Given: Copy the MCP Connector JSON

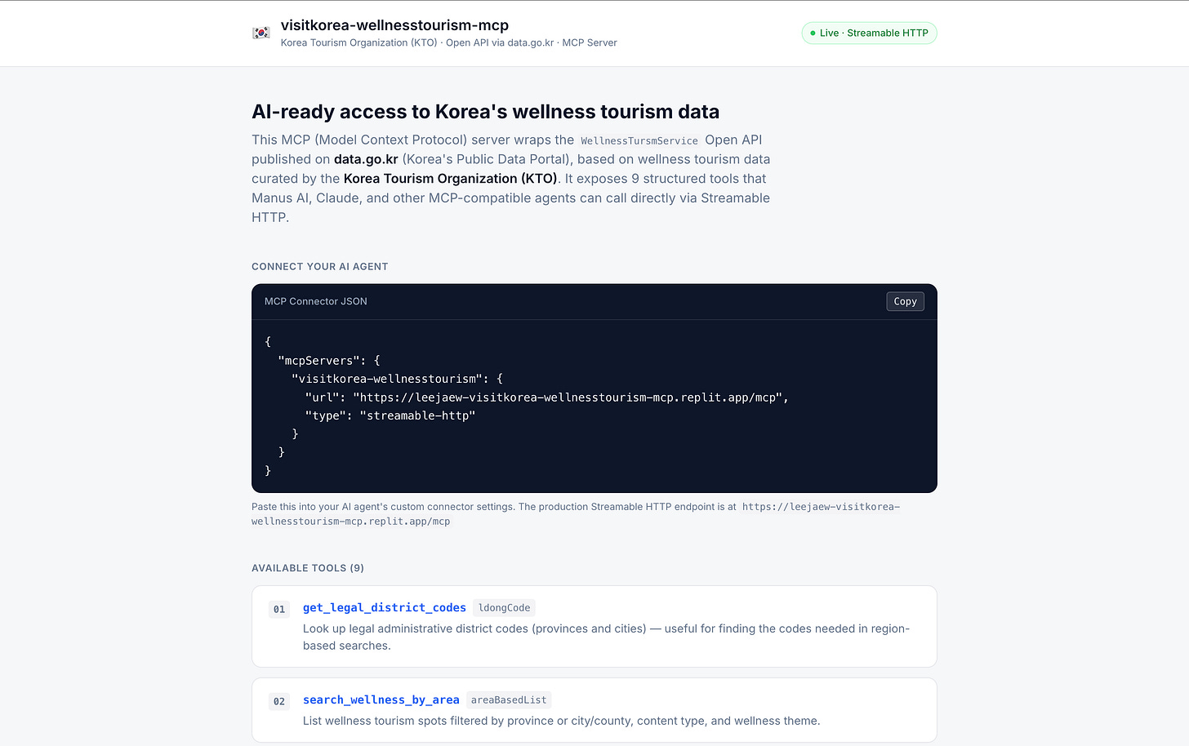Looking at the screenshot, I should click(905, 301).
